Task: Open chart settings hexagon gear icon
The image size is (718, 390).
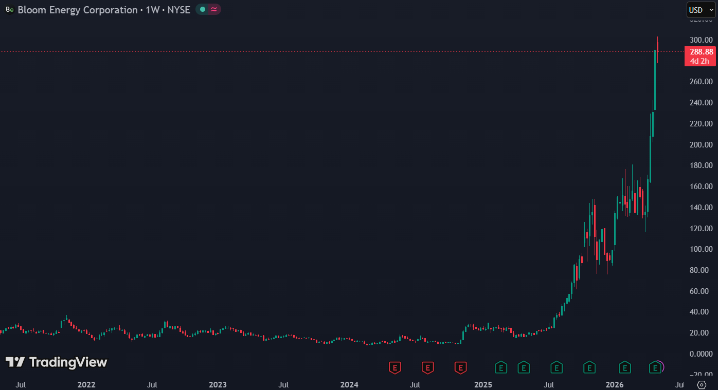Action: [702, 385]
